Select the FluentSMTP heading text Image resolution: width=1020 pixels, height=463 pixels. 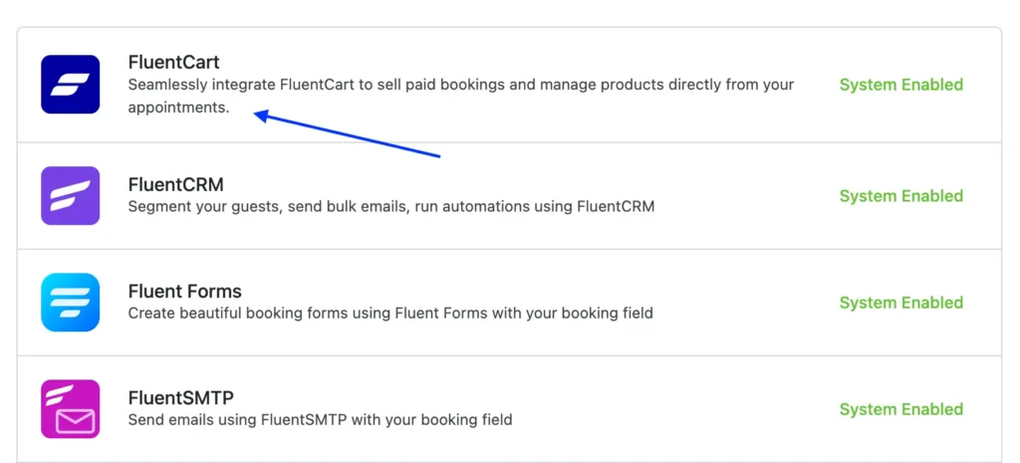tap(180, 397)
